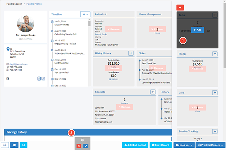Click the plus icon on Contacts tile
Viewport: 226px width, 150px height.
click(153, 92)
